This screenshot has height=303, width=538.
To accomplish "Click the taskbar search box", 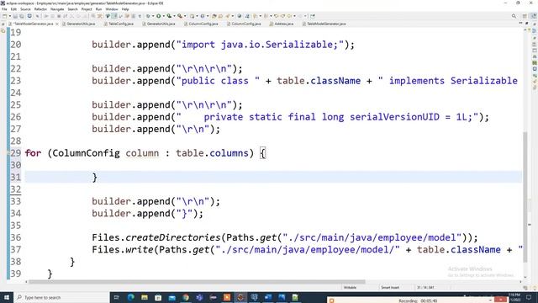I will tap(61, 297).
